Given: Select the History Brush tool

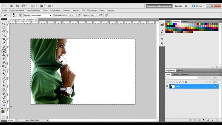Looking at the screenshot, I should (x=4, y=59).
